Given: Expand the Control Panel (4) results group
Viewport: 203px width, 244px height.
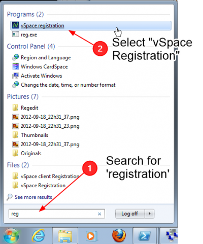Looking at the screenshot, I should (31, 46).
